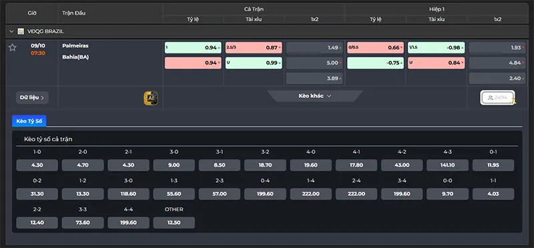Image resolution: width=534 pixels, height=248 pixels.
Task: Choose correct score 0-2 at 31.30
Action: (x=37, y=194)
